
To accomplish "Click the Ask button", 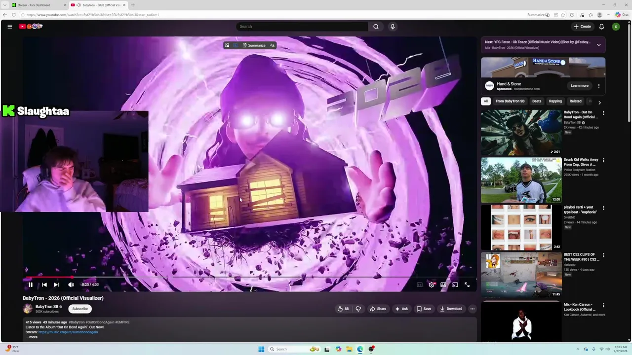I will [401, 309].
